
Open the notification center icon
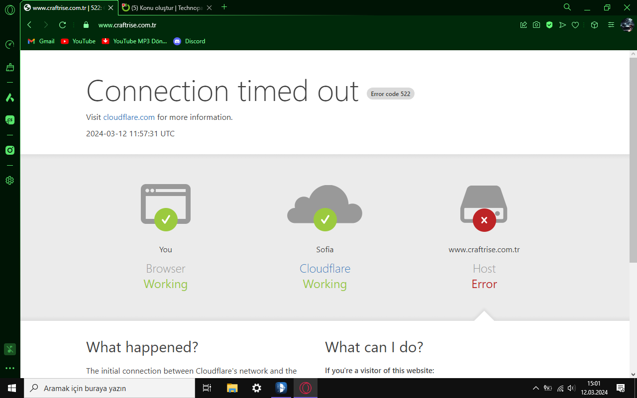[621, 388]
